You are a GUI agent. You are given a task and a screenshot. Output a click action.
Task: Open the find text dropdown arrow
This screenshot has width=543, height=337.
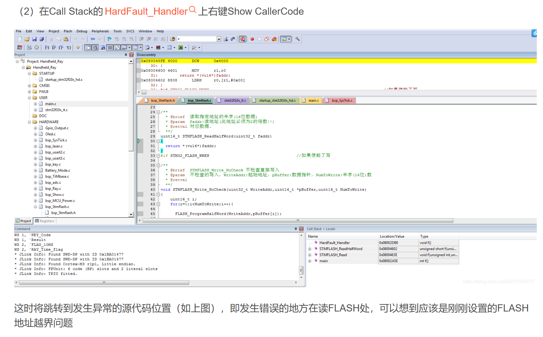coord(219,39)
